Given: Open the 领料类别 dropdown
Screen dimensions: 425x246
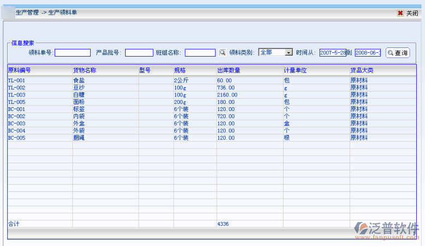Looking at the screenshot, I should coord(289,52).
